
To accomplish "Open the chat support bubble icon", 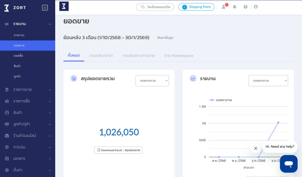I will (289, 164).
